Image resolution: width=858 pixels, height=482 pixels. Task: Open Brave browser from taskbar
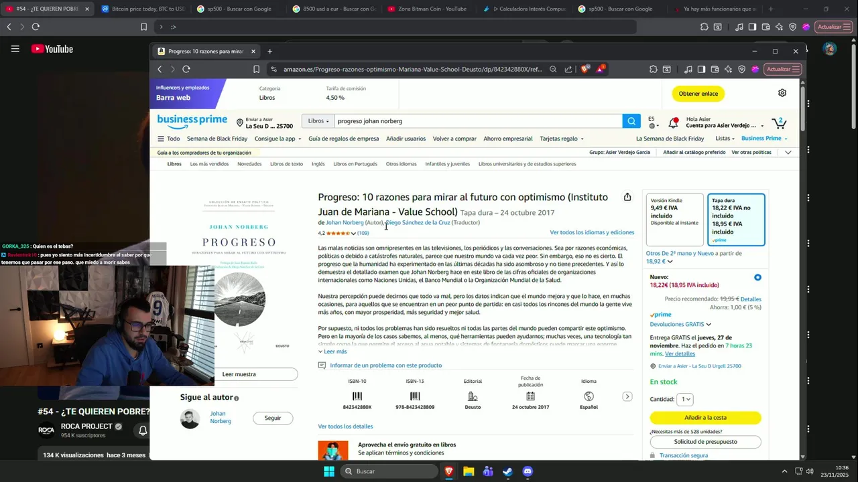449,471
